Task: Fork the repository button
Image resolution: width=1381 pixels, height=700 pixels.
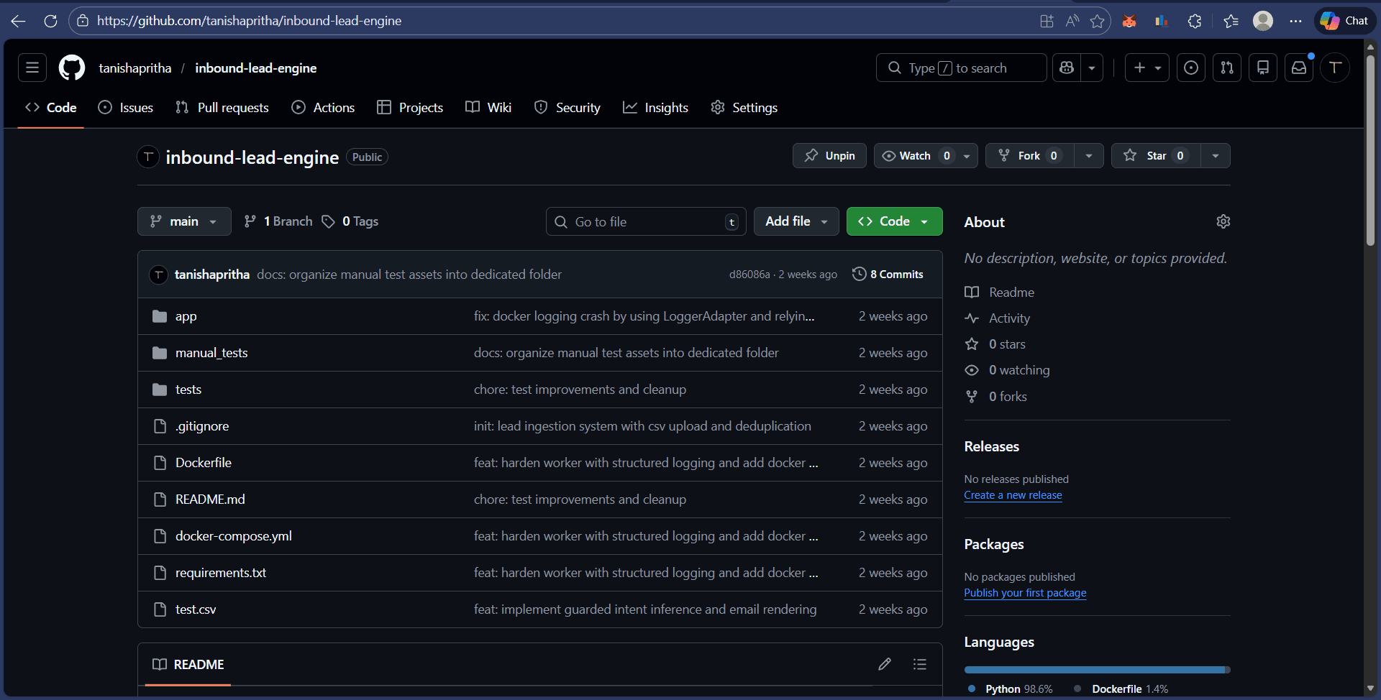Action: pos(1029,156)
